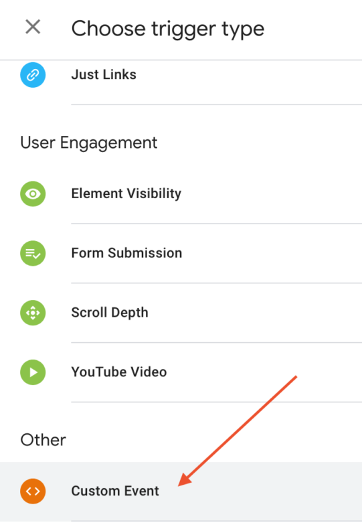Pick the Scroll Depth trigger label

[110, 313]
